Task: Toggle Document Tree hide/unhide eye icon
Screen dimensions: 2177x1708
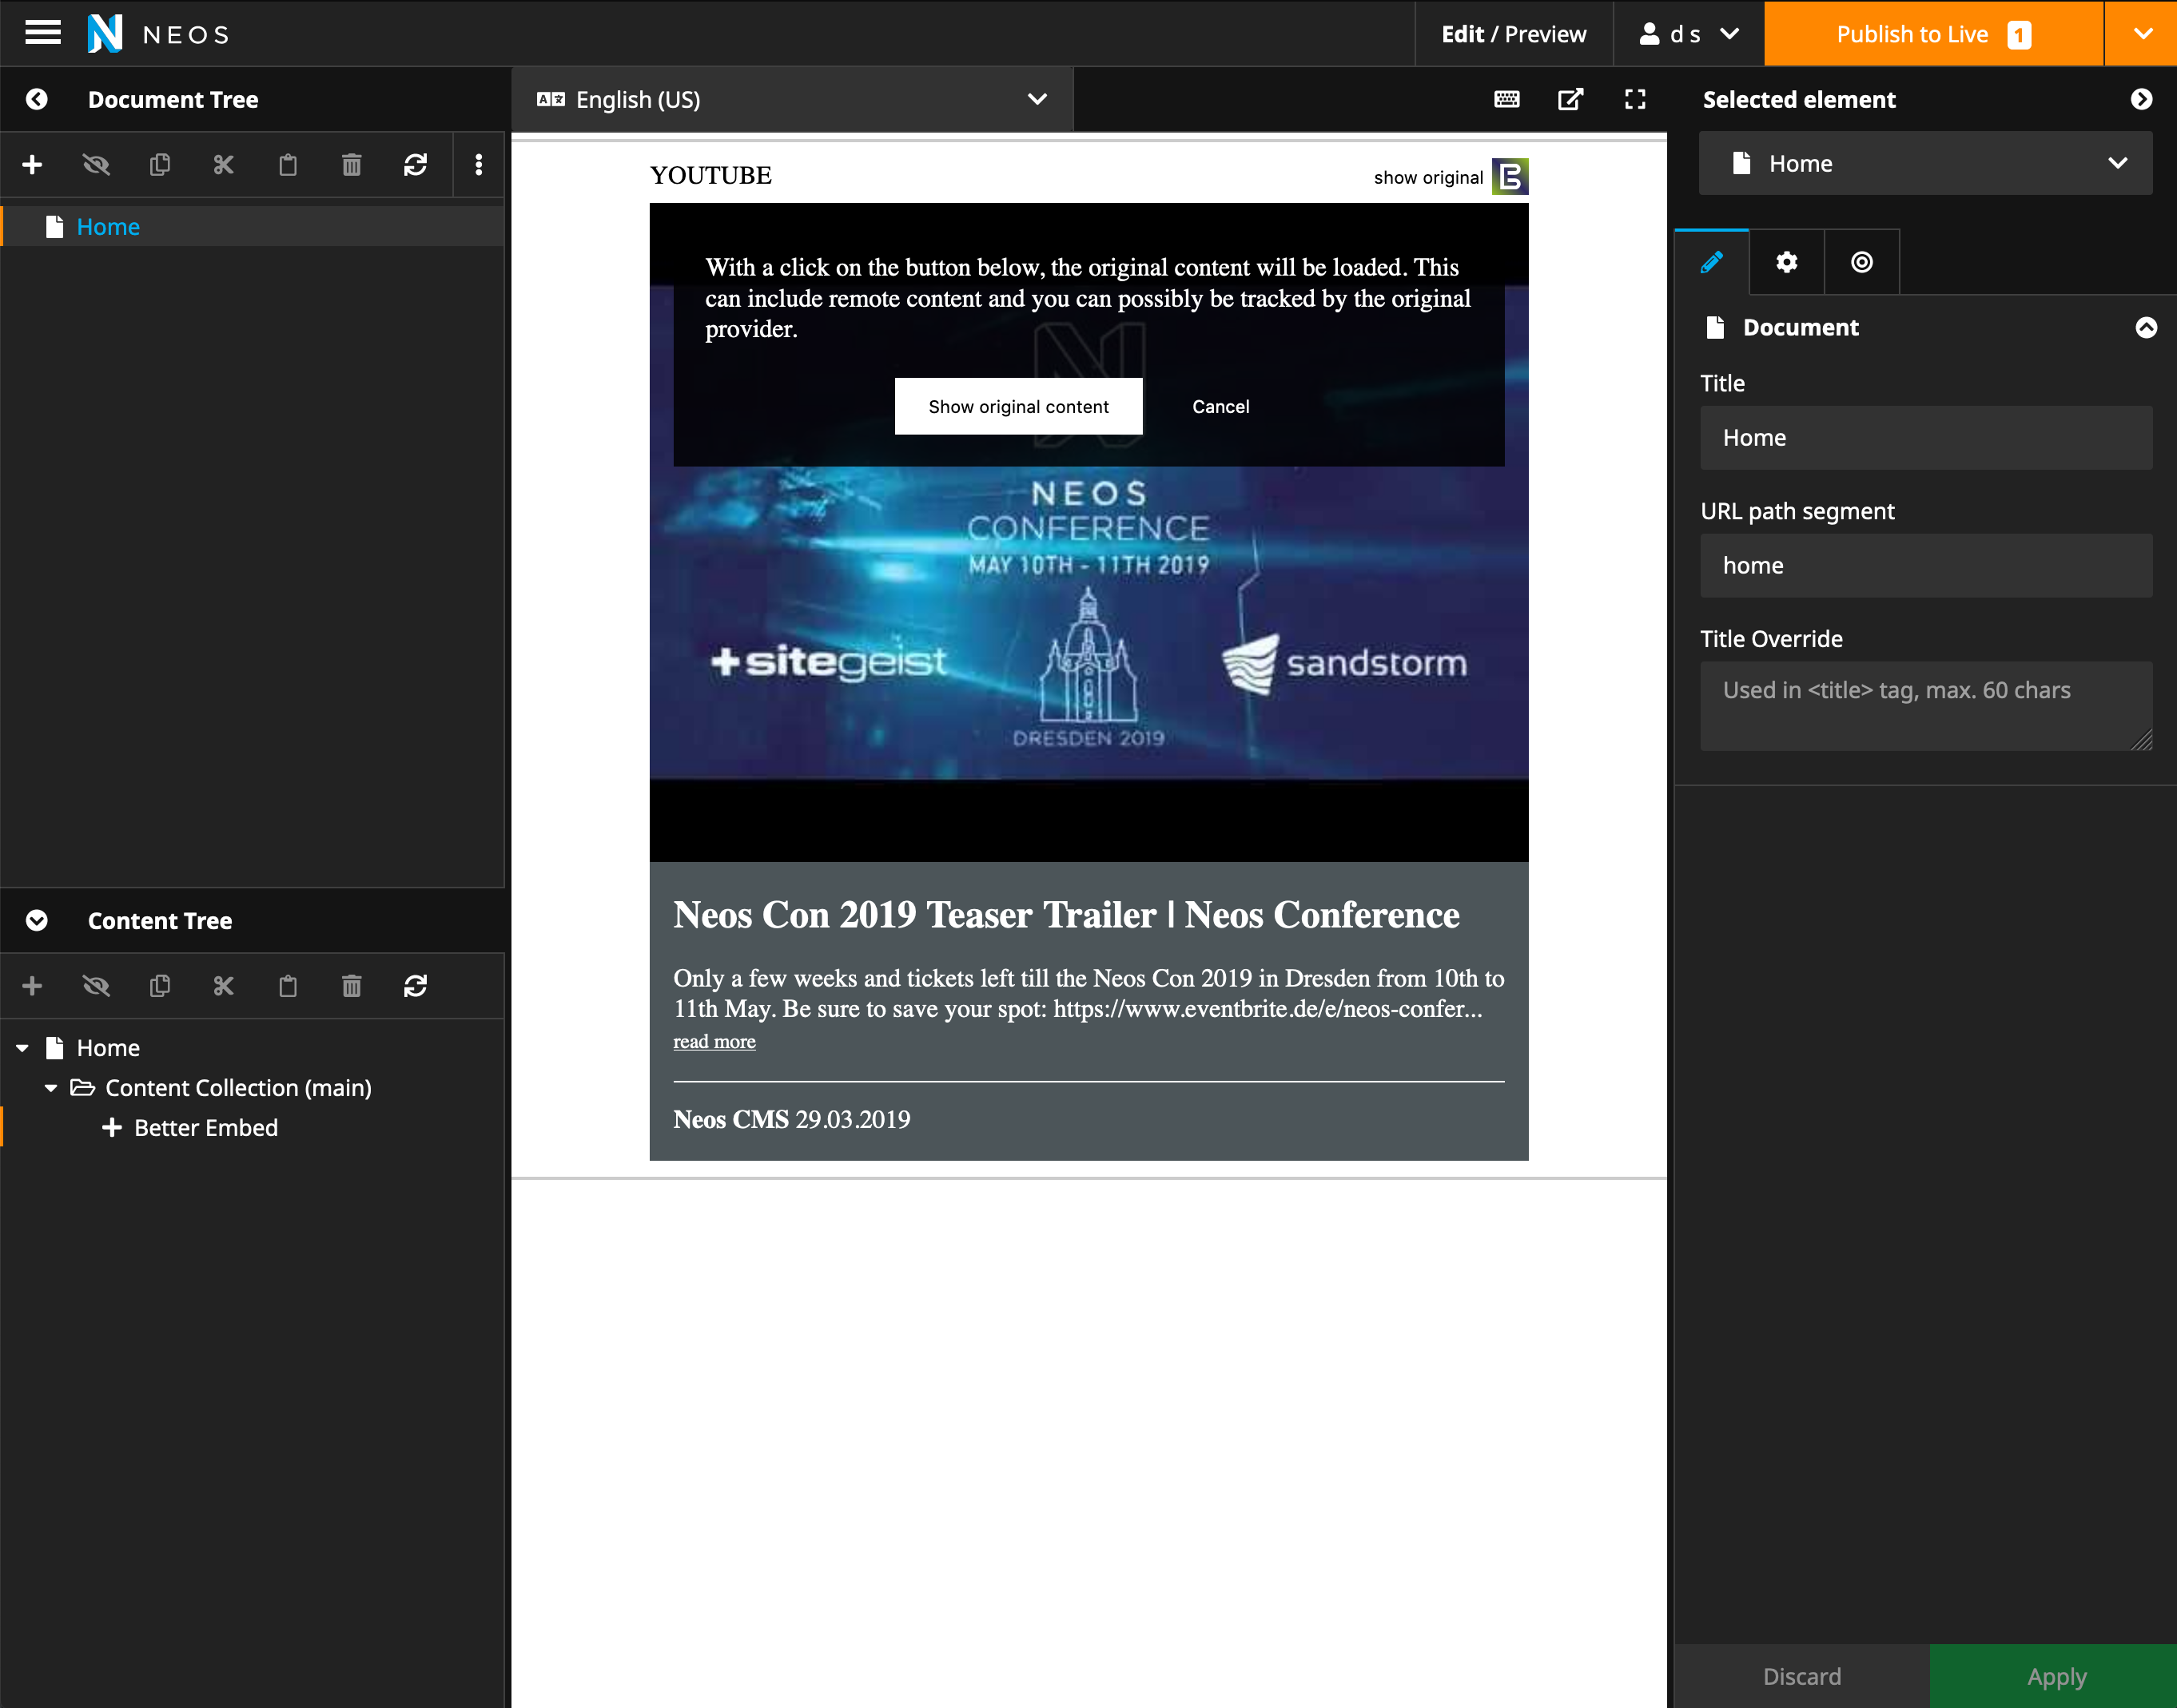Action: point(96,165)
